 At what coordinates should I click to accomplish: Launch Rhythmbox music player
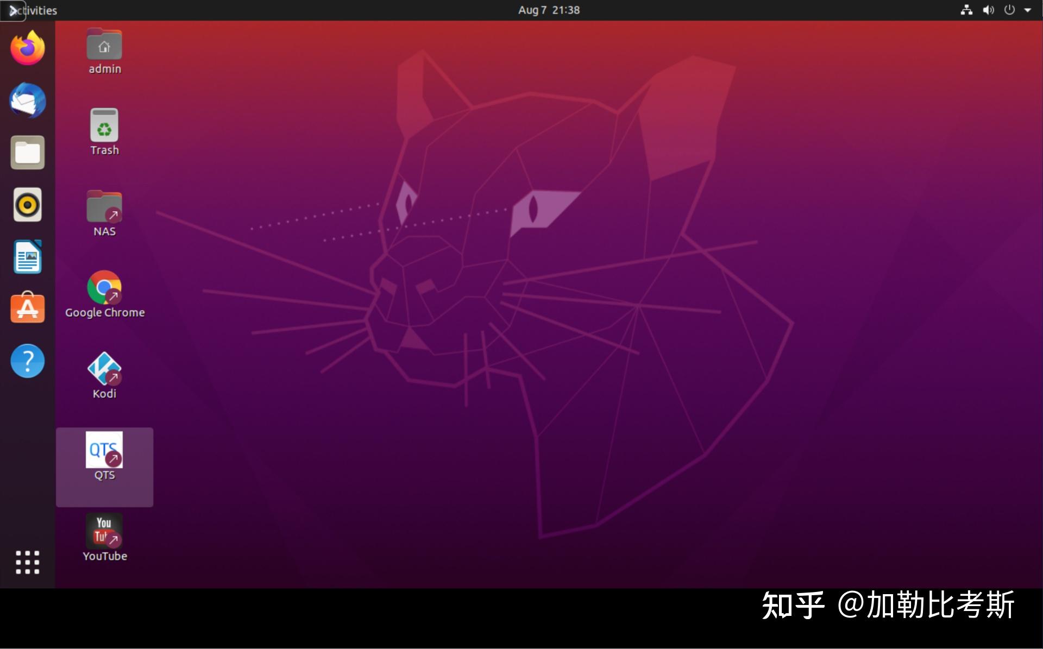coord(27,205)
